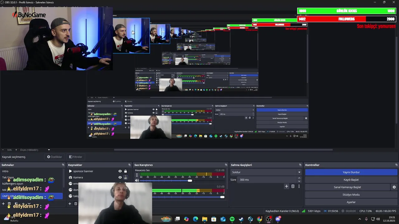This screenshot has width=399, height=224.
Task: Click the CPU: 7.0% status text
Action: coord(365,211)
